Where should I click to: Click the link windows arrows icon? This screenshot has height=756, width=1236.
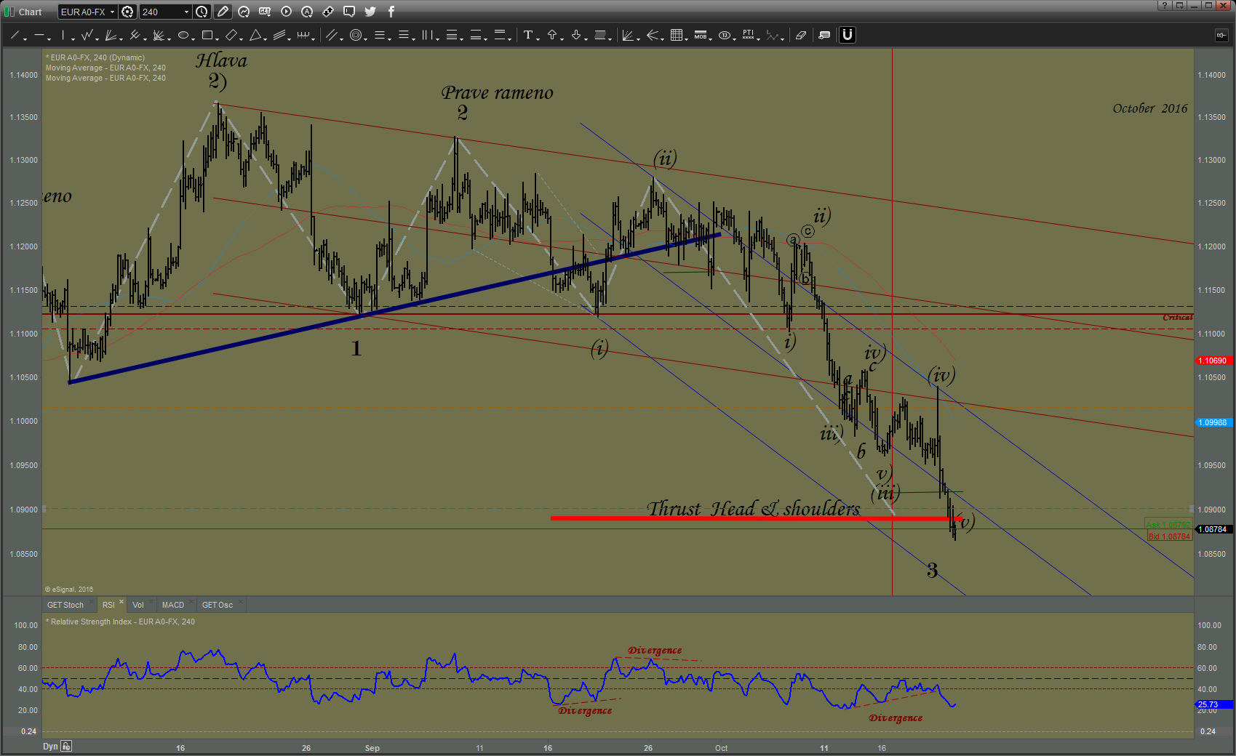(x=328, y=12)
